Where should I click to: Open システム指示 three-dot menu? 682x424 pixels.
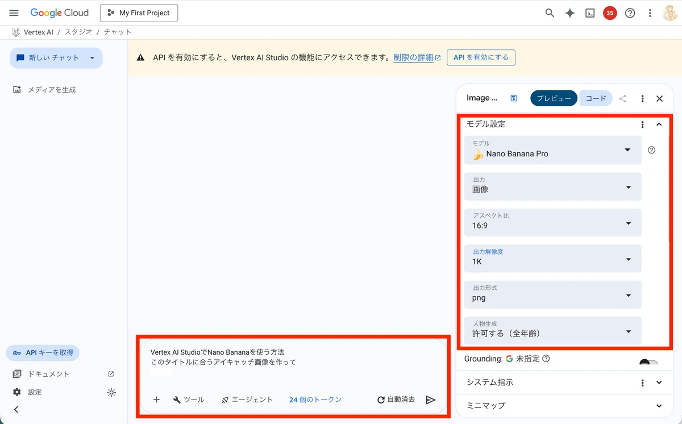642,383
